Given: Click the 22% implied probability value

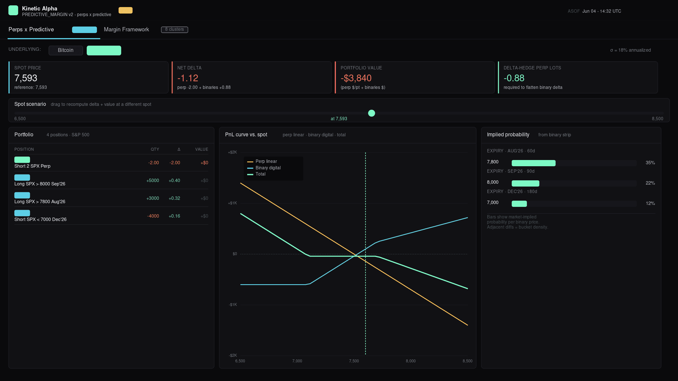Looking at the screenshot, I should (x=650, y=183).
